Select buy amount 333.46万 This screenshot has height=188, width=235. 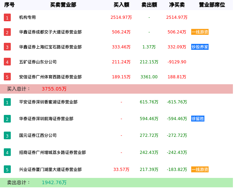121,47
